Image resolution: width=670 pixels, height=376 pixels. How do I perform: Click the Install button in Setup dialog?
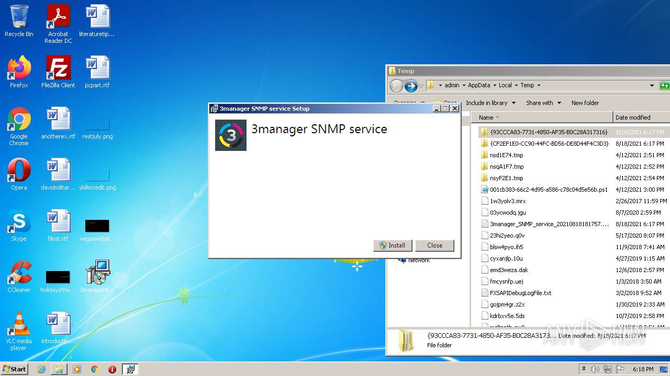point(393,245)
